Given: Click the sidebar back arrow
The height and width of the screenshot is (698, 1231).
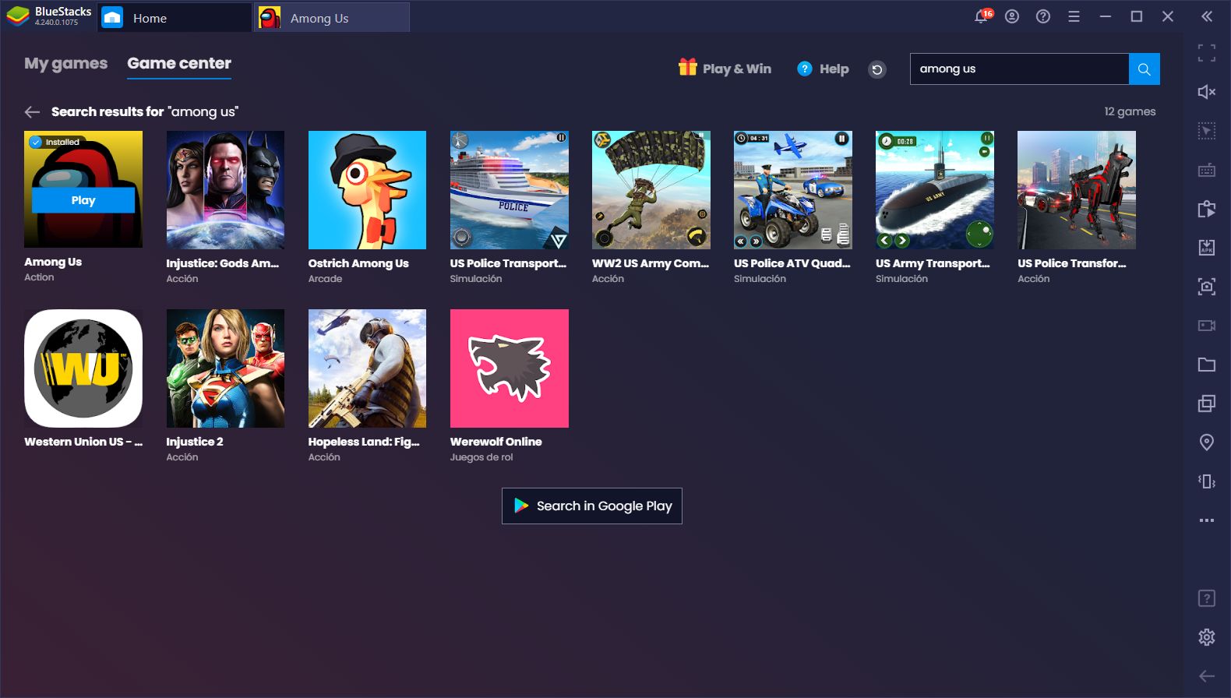Looking at the screenshot, I should (1207, 676).
